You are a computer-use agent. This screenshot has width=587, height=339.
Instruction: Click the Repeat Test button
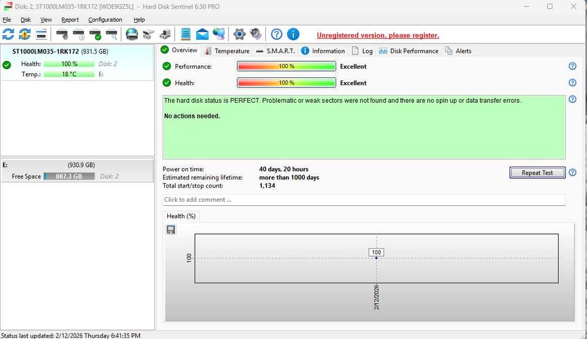tap(537, 172)
